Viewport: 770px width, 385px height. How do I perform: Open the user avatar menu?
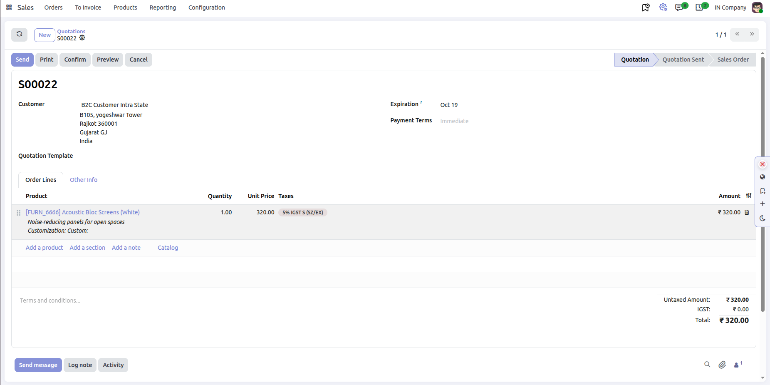757,7
